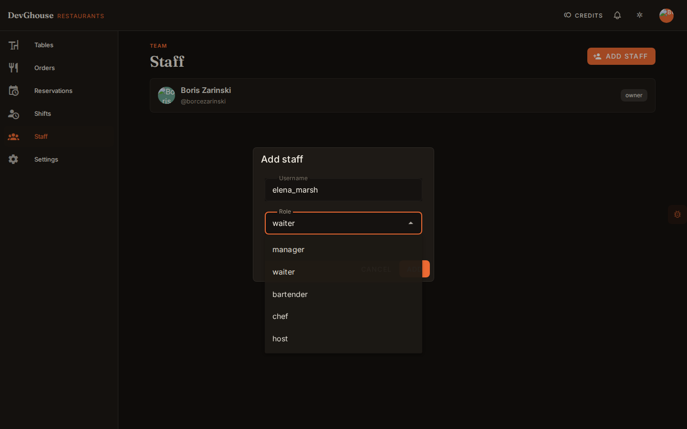
Task: Click the bug icon on right edge
Action: (677, 214)
